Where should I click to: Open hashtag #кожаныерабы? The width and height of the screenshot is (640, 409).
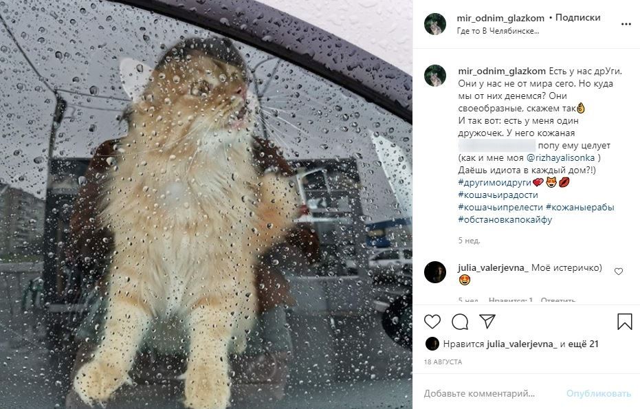[580, 207]
